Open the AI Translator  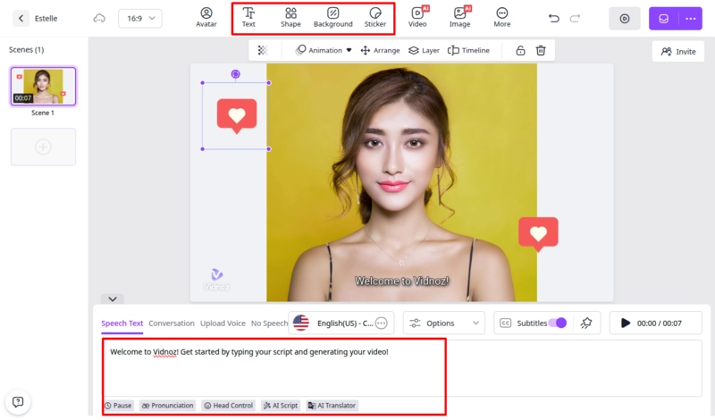(332, 406)
